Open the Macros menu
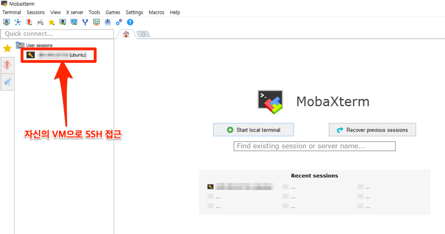This screenshot has width=445, height=234. pyautogui.click(x=156, y=12)
